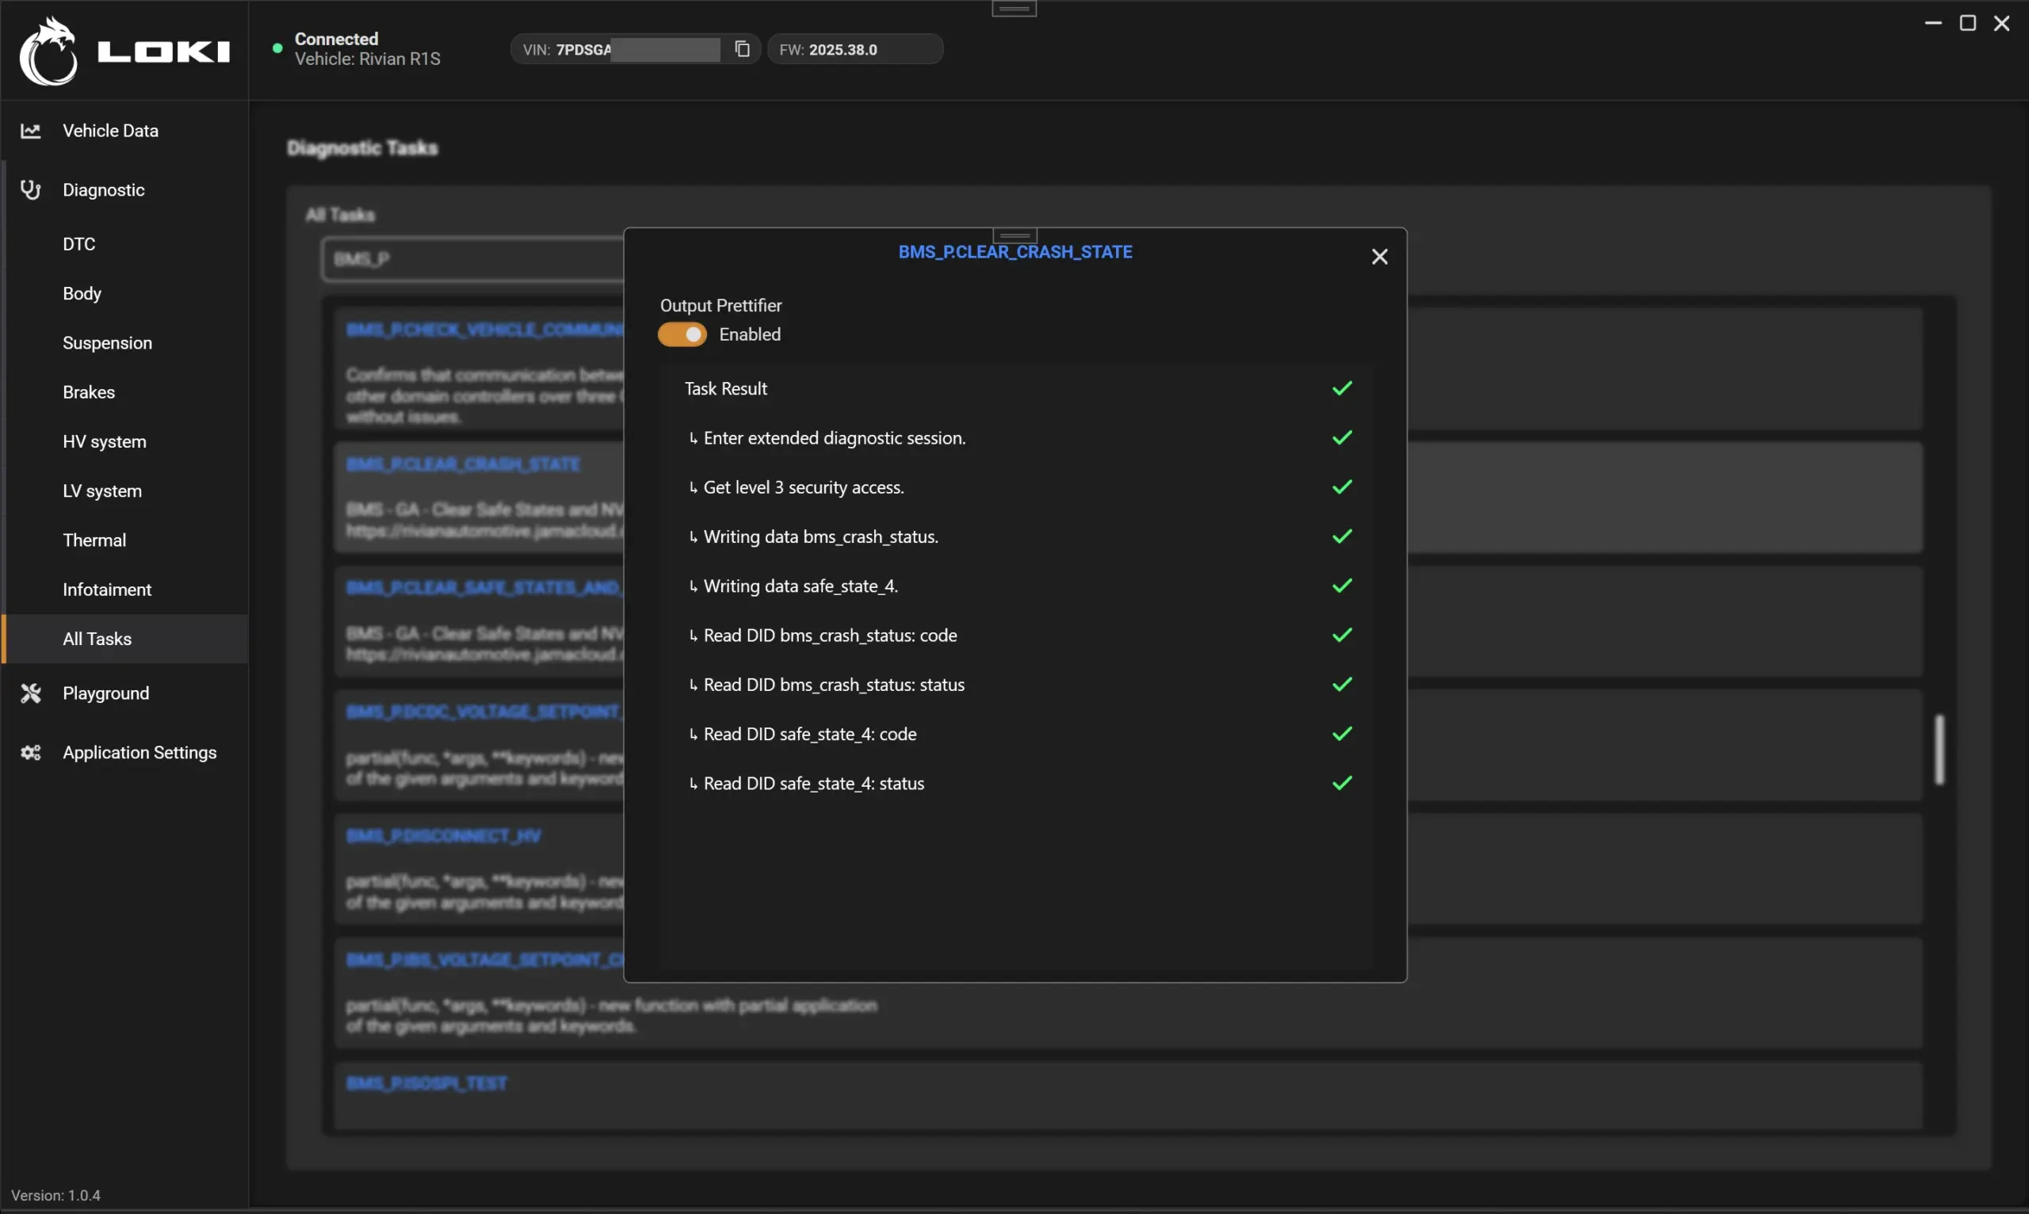
Task: Click the Vehicle Data chart icon
Action: [30, 131]
